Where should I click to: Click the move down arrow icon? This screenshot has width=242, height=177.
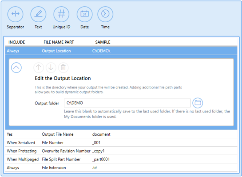pyautogui.click(x=51, y=68)
